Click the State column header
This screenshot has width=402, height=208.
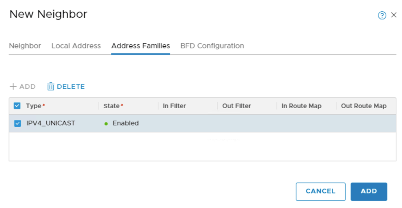pos(111,106)
